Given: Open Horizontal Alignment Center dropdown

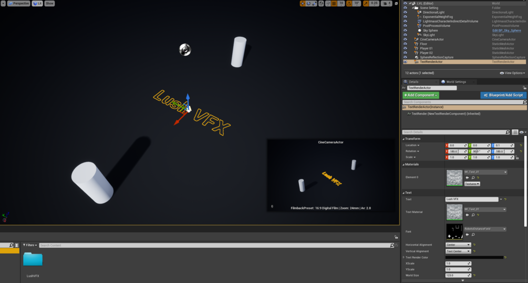Looking at the screenshot, I should [x=458, y=245].
